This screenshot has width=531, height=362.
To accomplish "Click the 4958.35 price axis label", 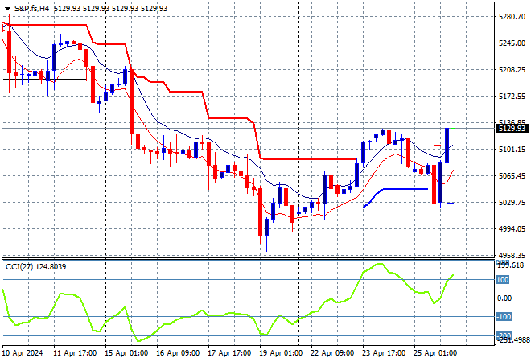I will click(512, 255).
